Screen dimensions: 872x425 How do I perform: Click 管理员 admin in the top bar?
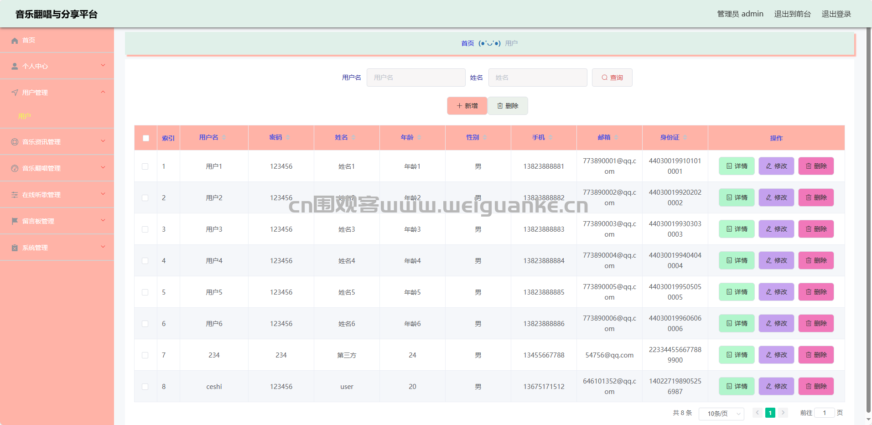click(x=740, y=14)
